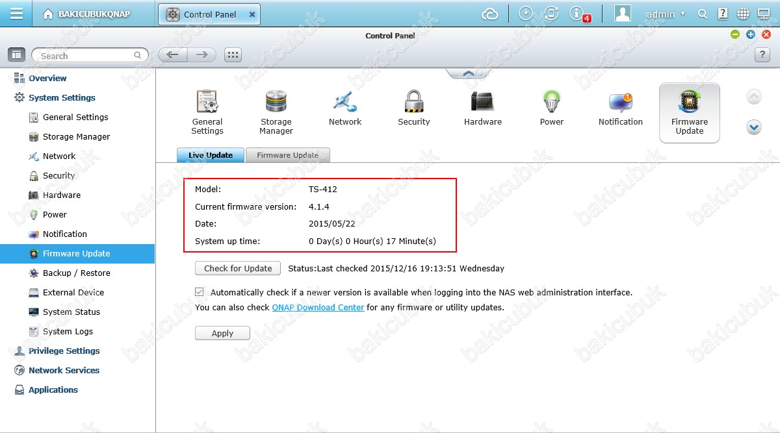Navigate forward with the right arrow
This screenshot has width=780, height=433.
pyautogui.click(x=202, y=55)
